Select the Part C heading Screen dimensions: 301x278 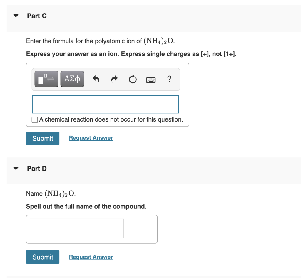pyautogui.click(x=37, y=16)
